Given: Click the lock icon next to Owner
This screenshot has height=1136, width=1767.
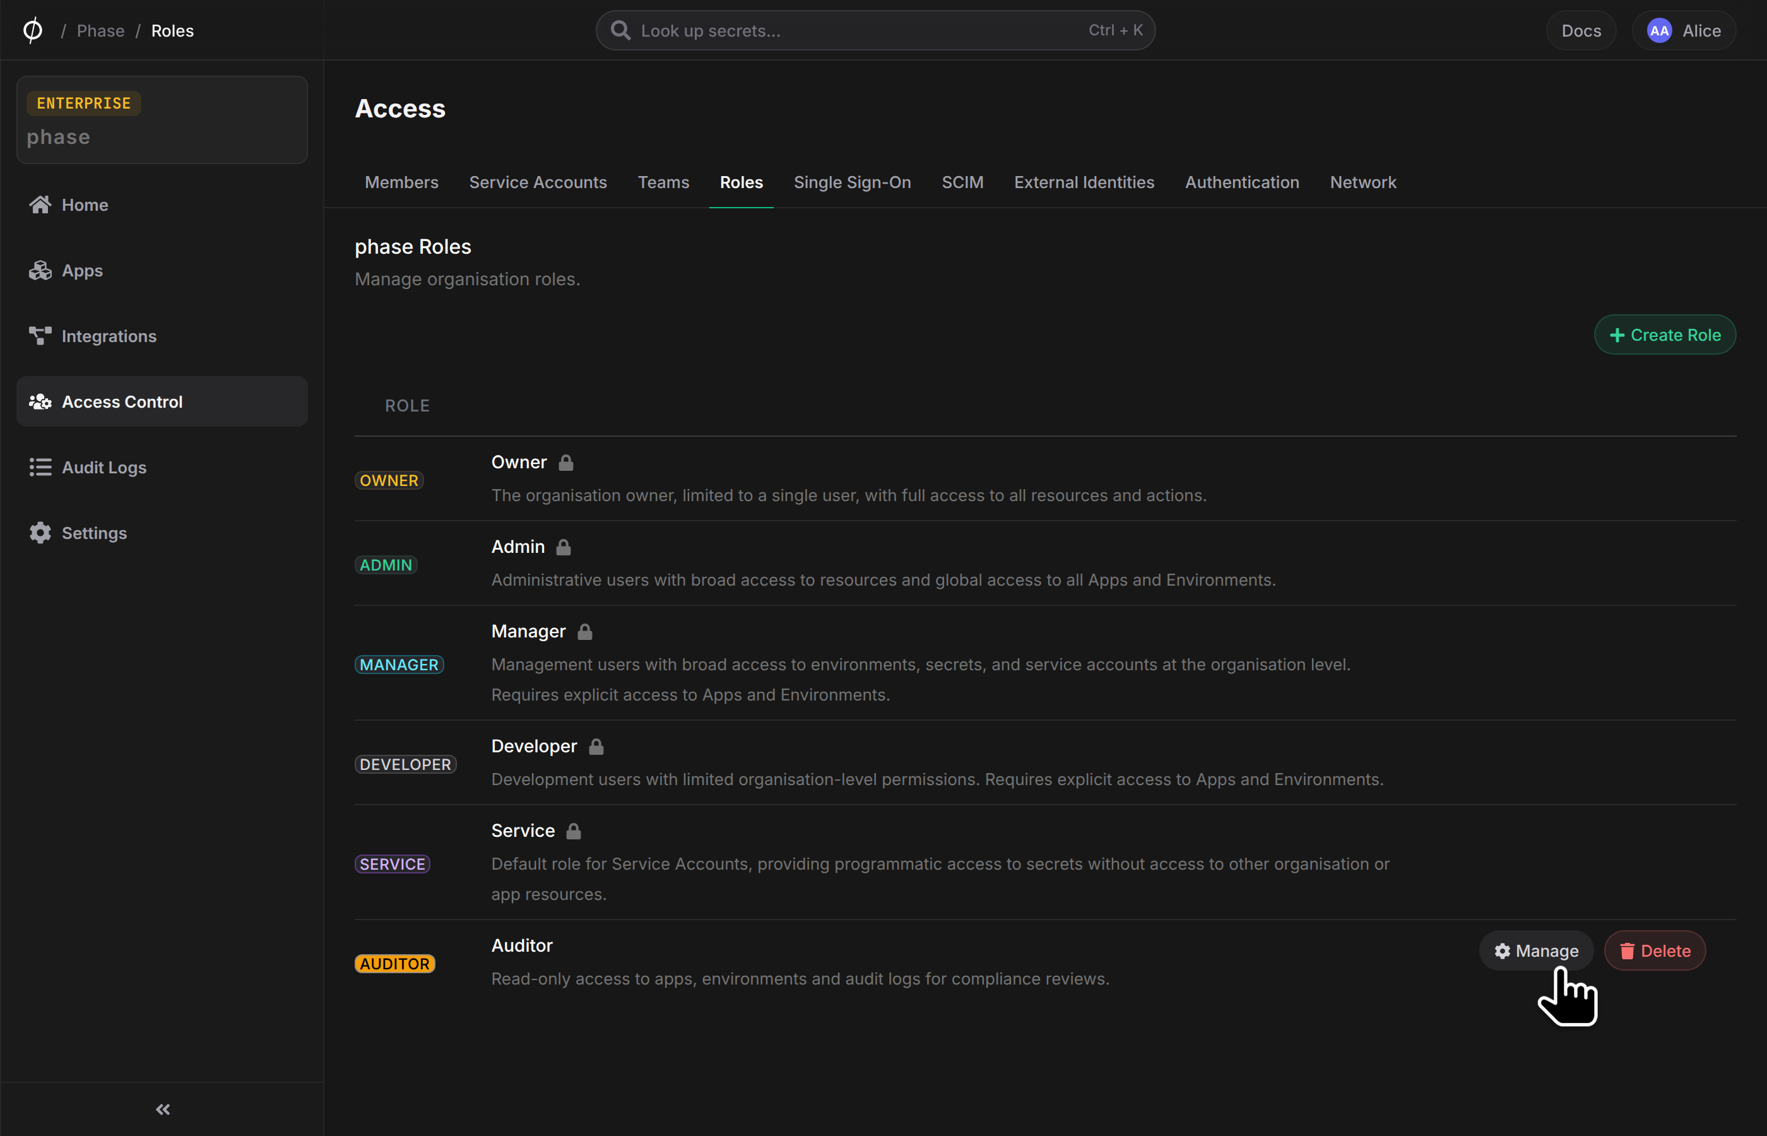Looking at the screenshot, I should pyautogui.click(x=565, y=463).
